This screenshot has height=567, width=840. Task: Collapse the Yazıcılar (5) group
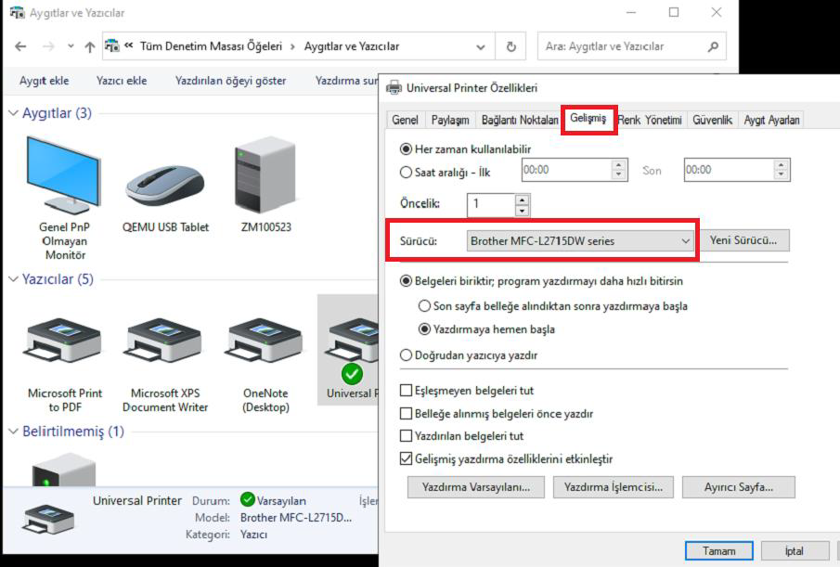pyautogui.click(x=13, y=279)
